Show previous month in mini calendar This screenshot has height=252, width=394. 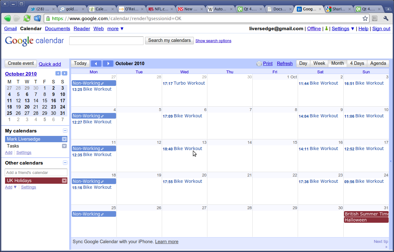tap(58, 73)
